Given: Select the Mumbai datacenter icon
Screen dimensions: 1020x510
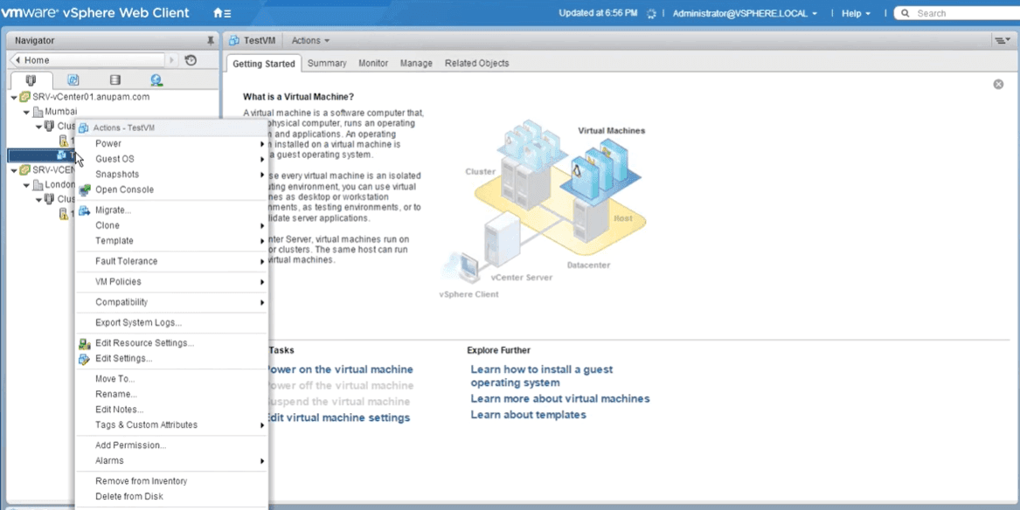Looking at the screenshot, I should click(x=38, y=112).
